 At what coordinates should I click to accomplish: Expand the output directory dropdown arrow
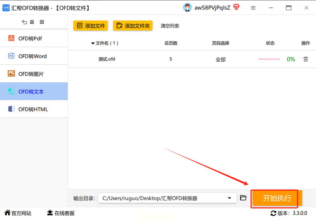pos(229,198)
